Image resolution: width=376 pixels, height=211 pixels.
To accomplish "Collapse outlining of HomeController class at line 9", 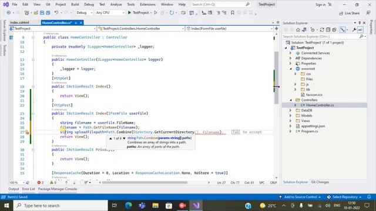I will [33, 38].
